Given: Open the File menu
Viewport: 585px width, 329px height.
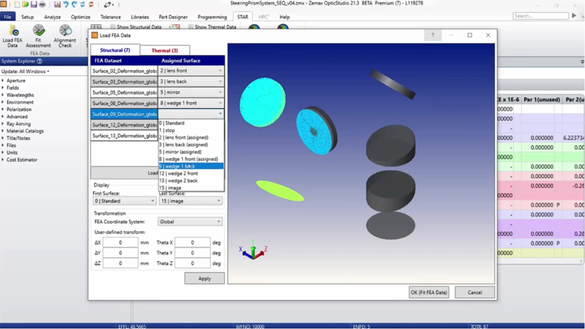Looking at the screenshot, I should (8, 17).
